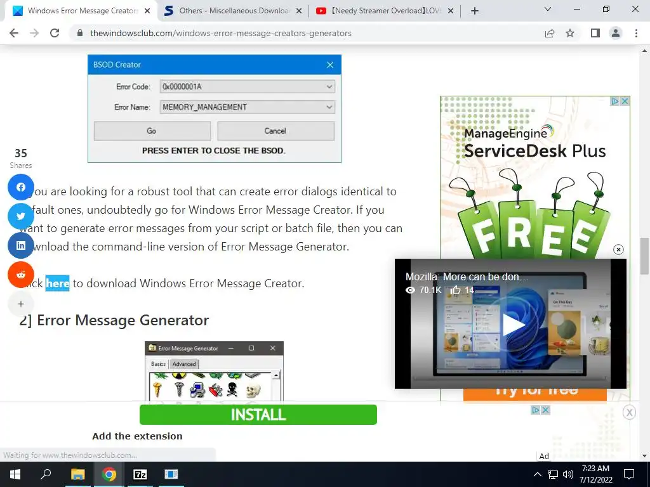Share the article on LinkedIn

tap(21, 245)
